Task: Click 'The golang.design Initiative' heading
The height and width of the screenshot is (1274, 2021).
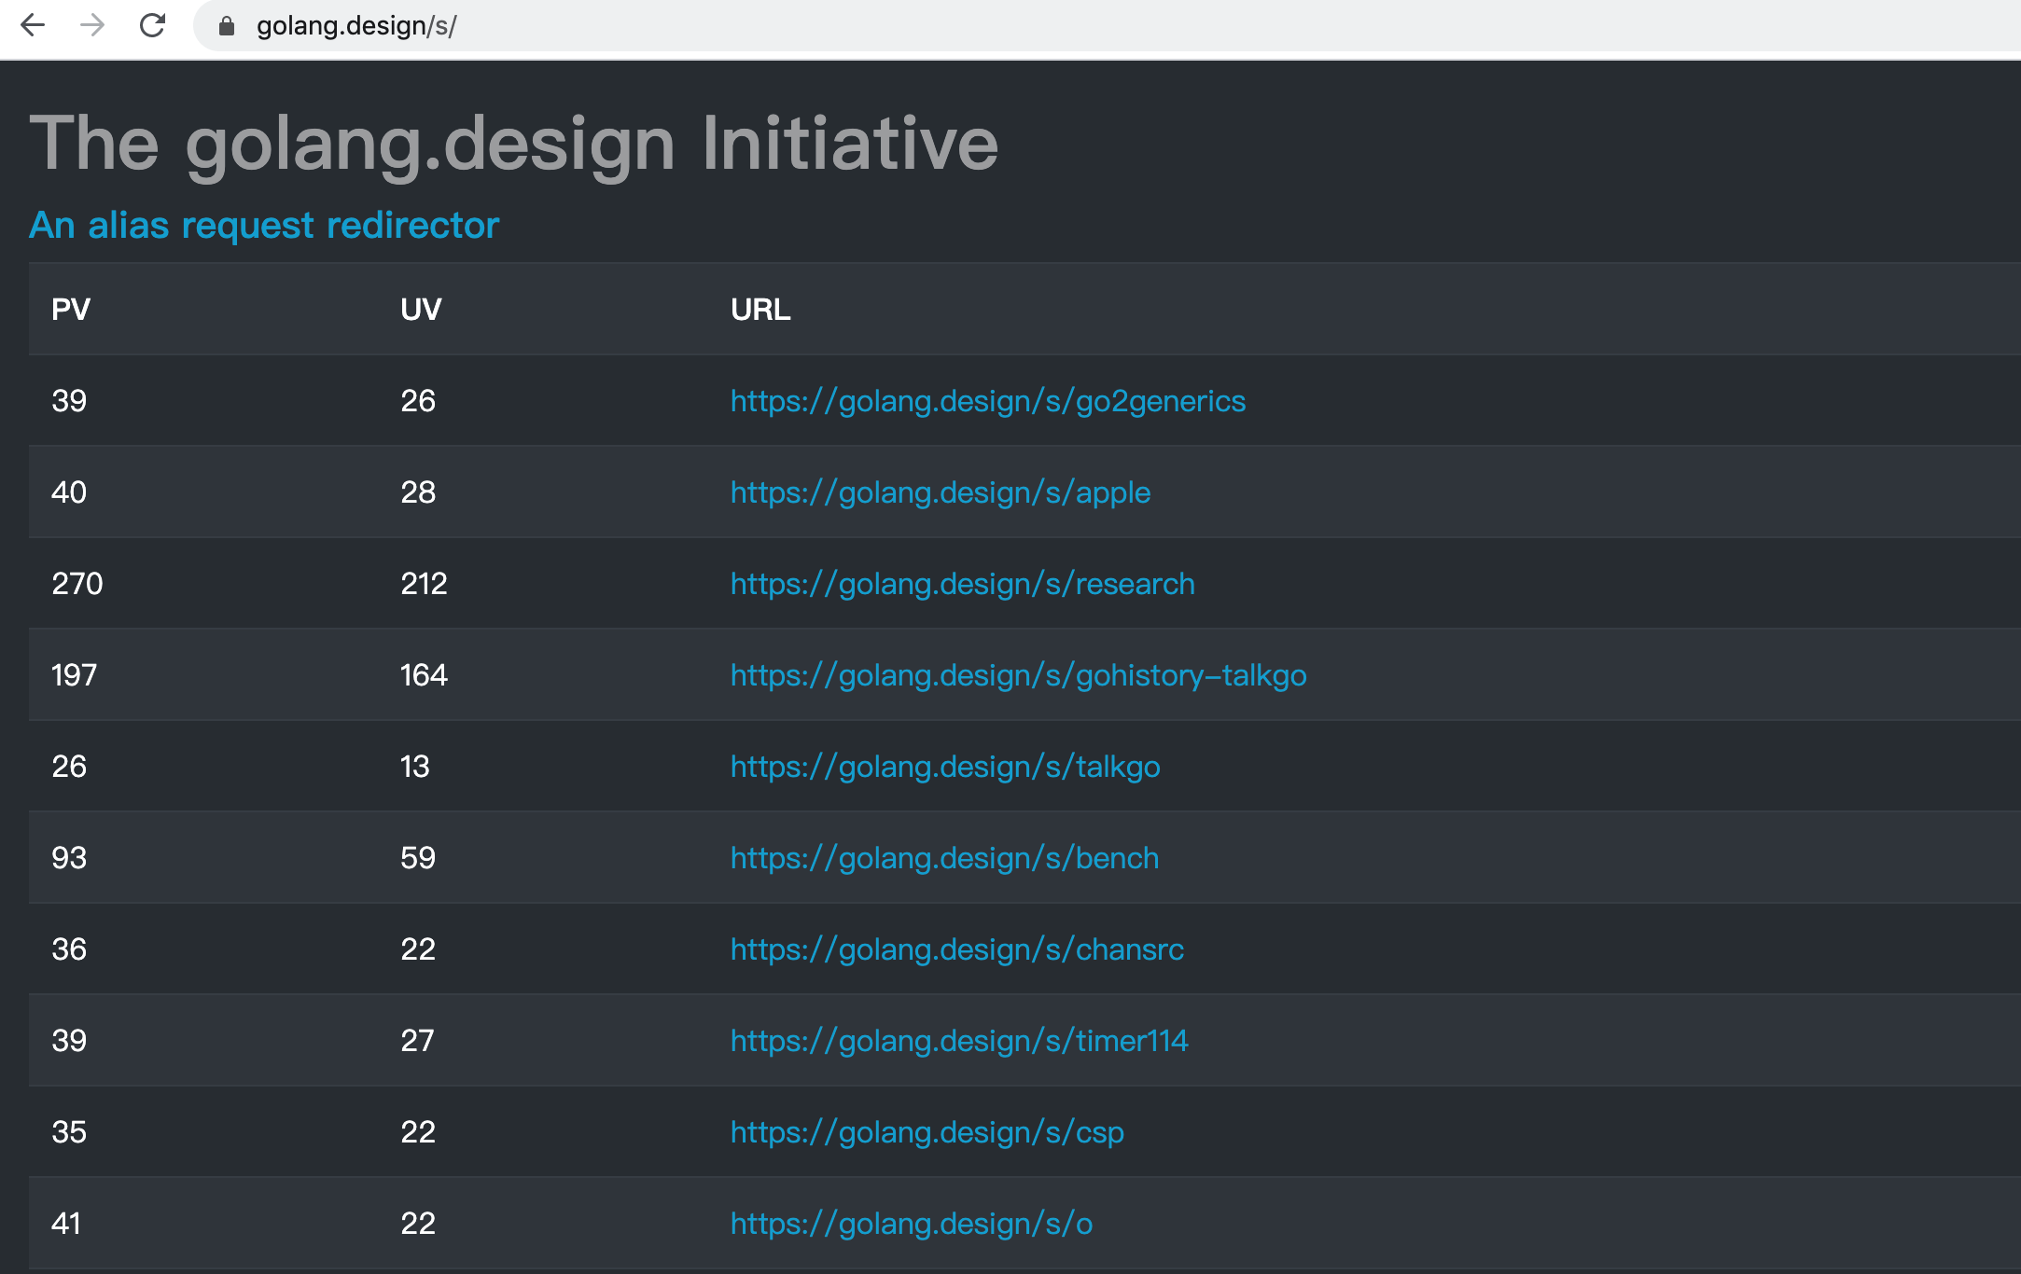Action: point(514,144)
